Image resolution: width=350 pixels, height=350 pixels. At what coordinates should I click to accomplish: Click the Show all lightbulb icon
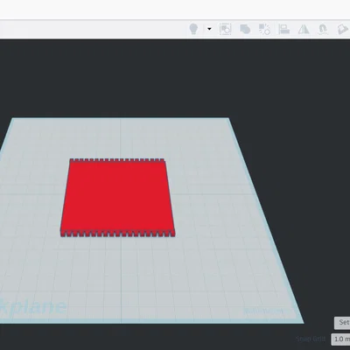tap(193, 29)
